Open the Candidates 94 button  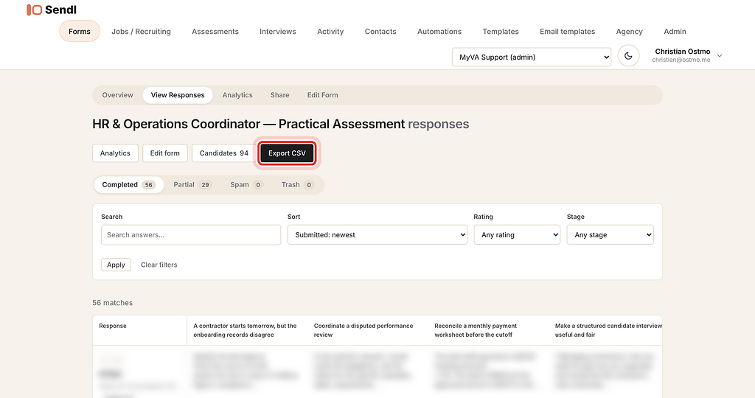(224, 153)
